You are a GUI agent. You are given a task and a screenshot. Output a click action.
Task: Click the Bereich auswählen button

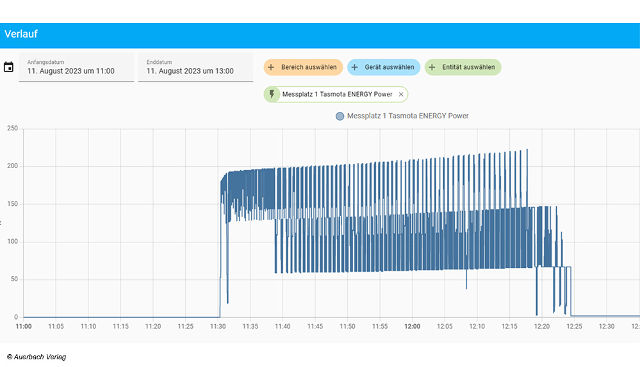303,67
